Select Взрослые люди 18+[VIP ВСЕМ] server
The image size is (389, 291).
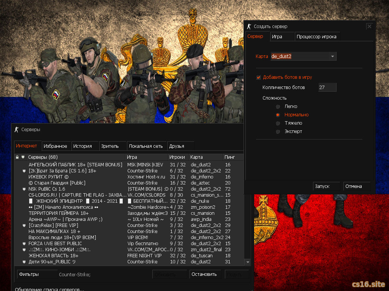[129, 238]
